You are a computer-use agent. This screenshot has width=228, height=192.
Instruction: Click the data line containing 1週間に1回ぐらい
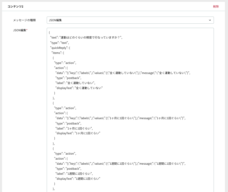tap(120, 164)
